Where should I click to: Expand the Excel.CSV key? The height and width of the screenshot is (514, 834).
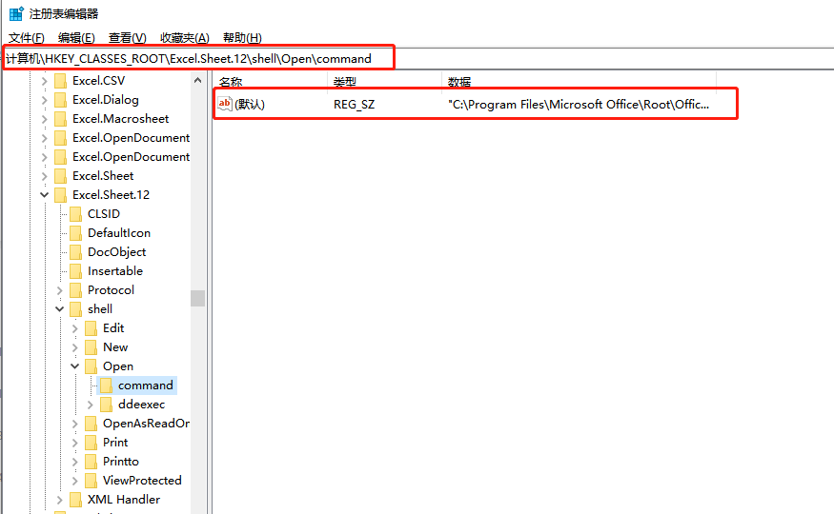click(45, 81)
